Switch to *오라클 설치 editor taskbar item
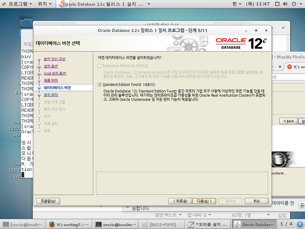 [x=208, y=224]
